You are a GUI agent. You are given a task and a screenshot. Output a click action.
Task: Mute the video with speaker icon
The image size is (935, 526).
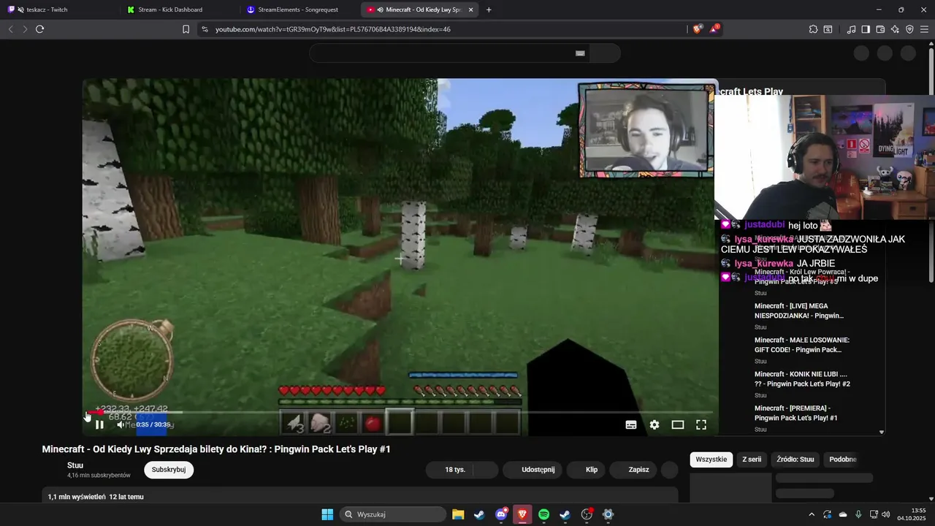pyautogui.click(x=121, y=424)
